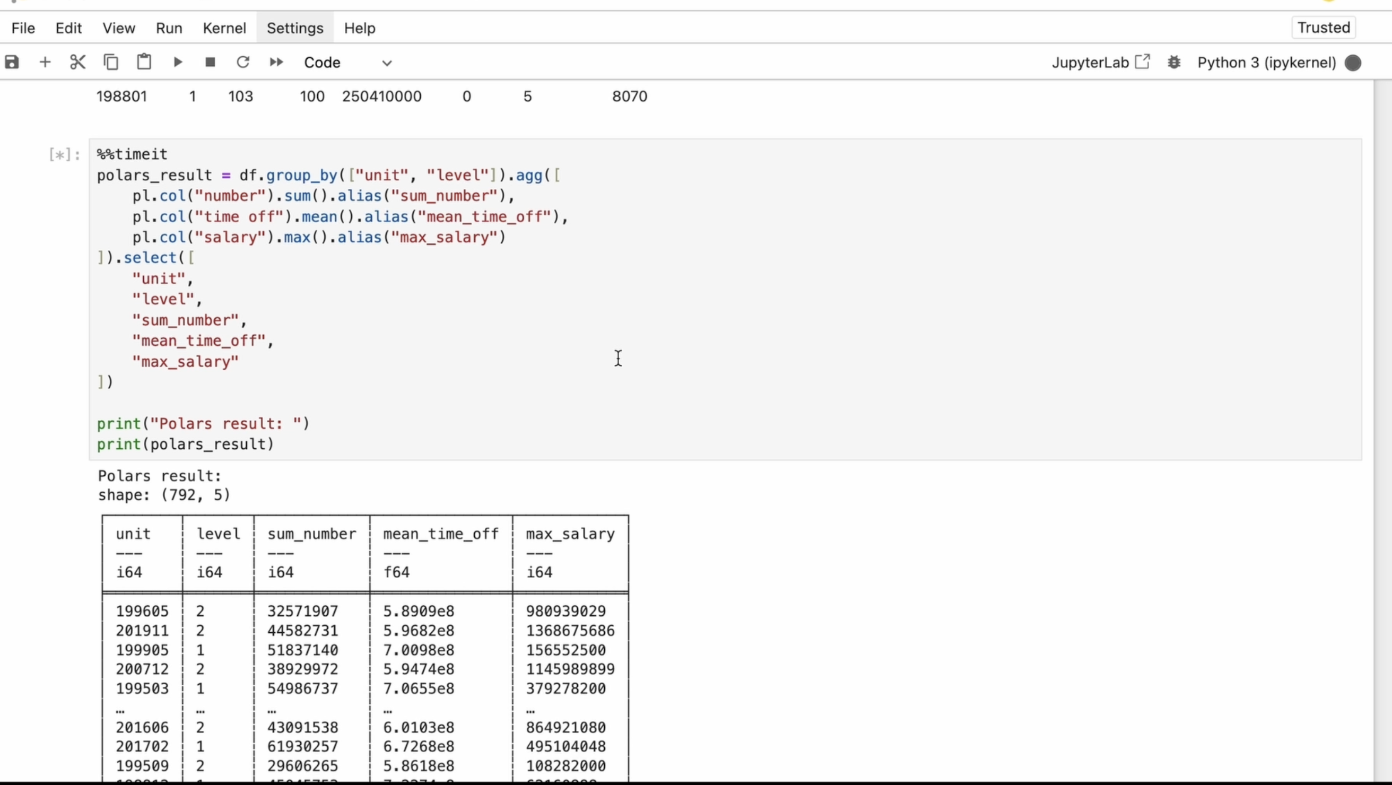
Task: Switch kernel via Python 3 (ipykernel) label
Action: tap(1266, 63)
